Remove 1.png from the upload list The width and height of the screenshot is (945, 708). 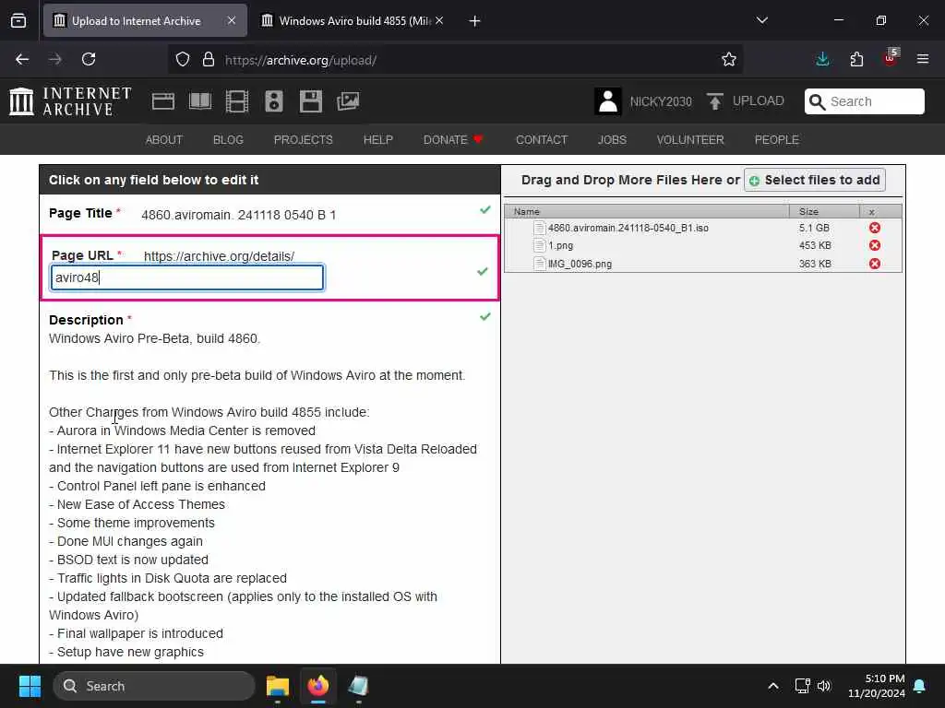coord(875,245)
